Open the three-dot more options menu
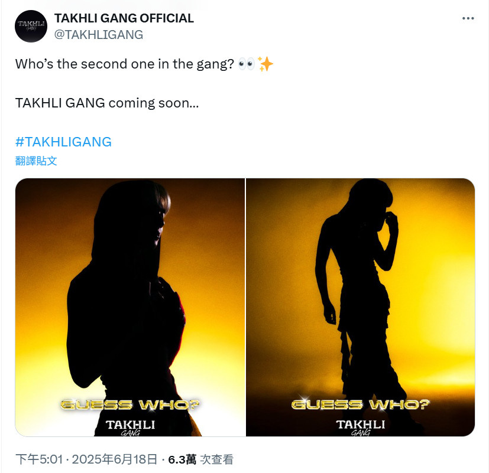The width and height of the screenshot is (489, 473). tap(468, 19)
